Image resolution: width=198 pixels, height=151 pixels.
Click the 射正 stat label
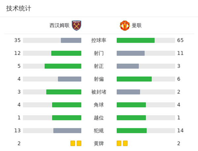99,66
